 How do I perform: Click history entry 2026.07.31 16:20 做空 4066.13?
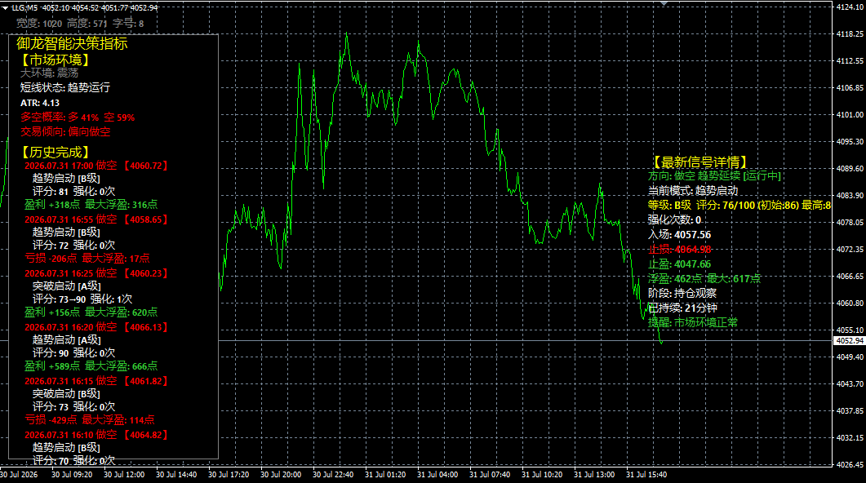tap(96, 327)
